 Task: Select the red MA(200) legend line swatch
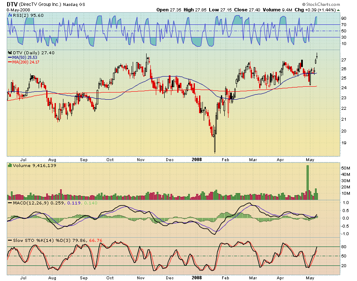10,62
